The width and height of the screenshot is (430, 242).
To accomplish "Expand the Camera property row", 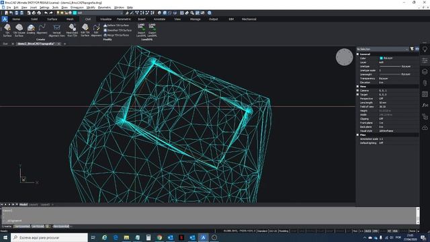I will tap(358, 90).
